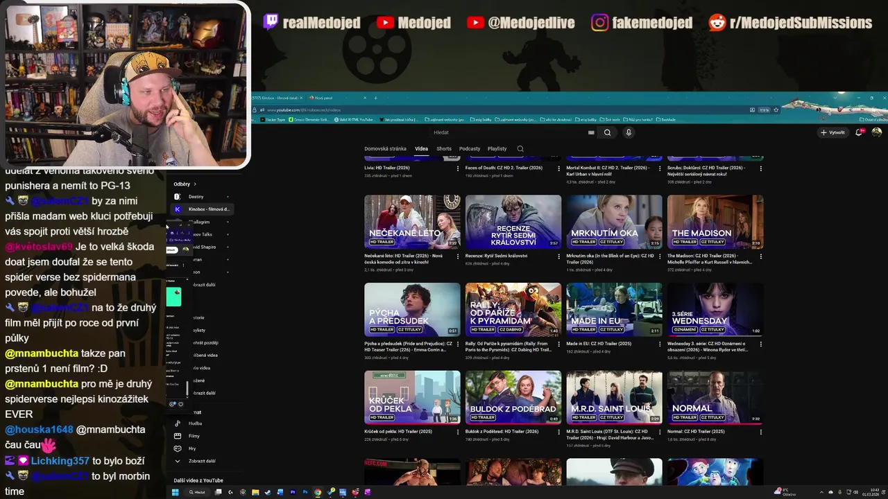The image size is (888, 499).
Task: Open more options for Pýcha a předsudek video
Action: click(x=458, y=344)
